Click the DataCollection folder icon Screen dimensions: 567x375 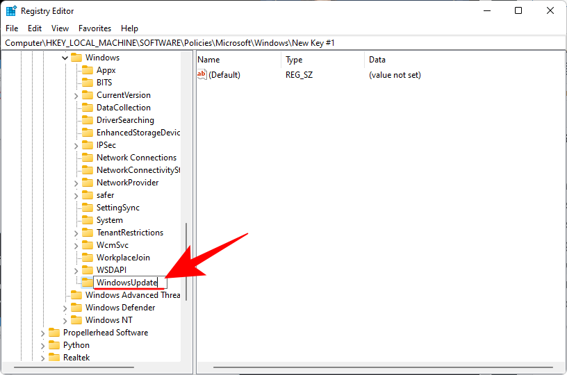click(88, 108)
